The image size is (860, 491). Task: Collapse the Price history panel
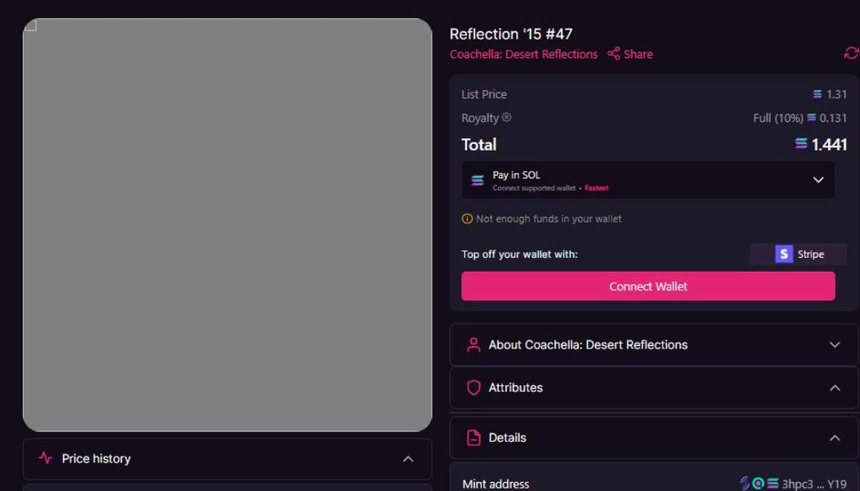point(408,459)
